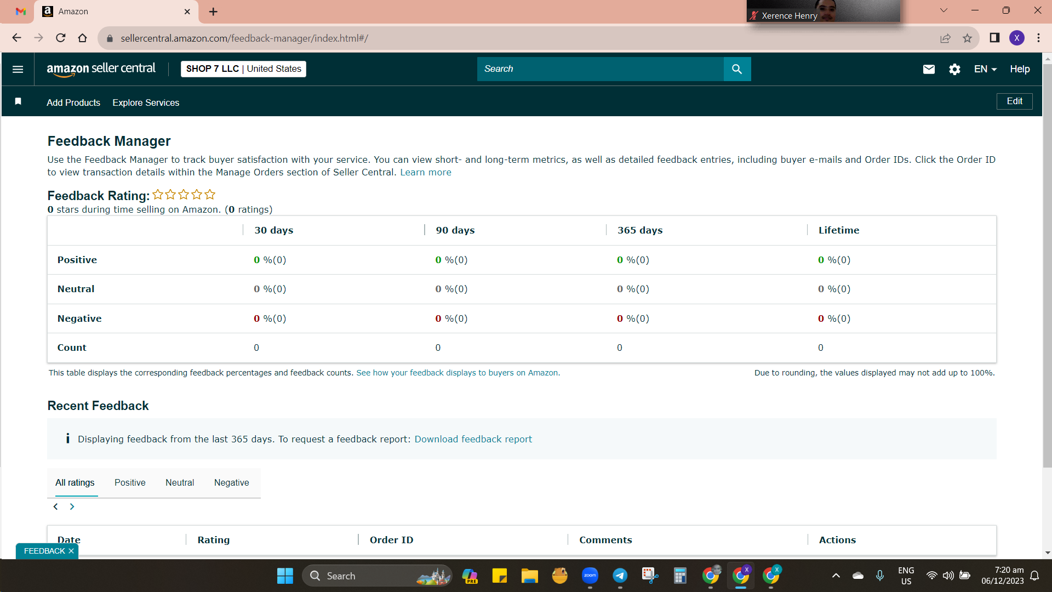The height and width of the screenshot is (592, 1052).
Task: Click the browser back arrow
Action: click(x=16, y=38)
